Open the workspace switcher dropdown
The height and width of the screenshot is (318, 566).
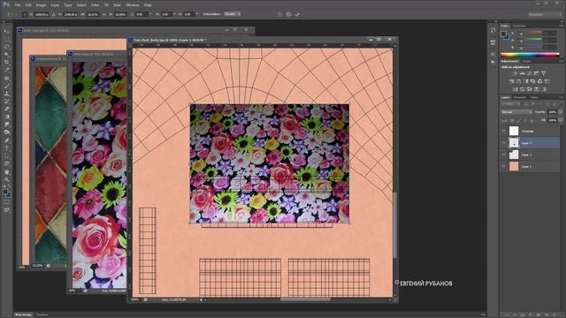[x=545, y=14]
